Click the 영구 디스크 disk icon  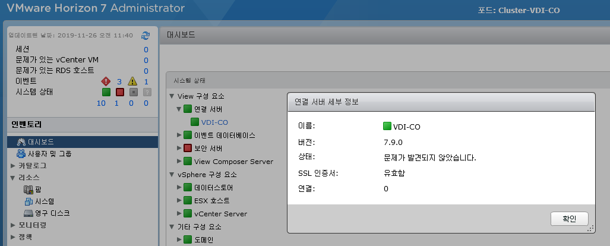29,213
